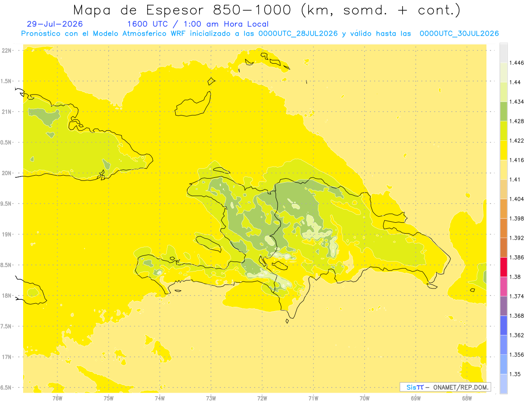This screenshot has width=524, height=404.
Task: Click the legend value '1.398'
Action: 517,218
